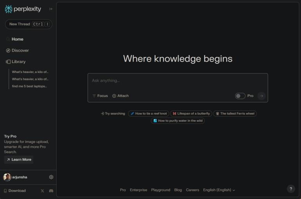Open the Focus options dropdown
Image resolution: width=301 pixels, height=199 pixels.
tap(100, 96)
